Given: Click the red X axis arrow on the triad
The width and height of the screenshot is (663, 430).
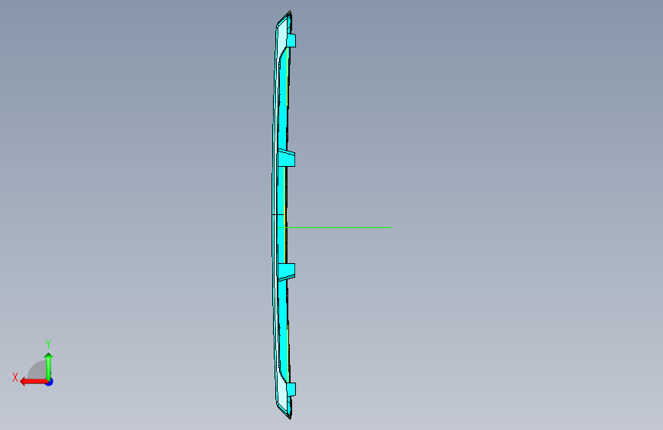Looking at the screenshot, I should point(34,382).
